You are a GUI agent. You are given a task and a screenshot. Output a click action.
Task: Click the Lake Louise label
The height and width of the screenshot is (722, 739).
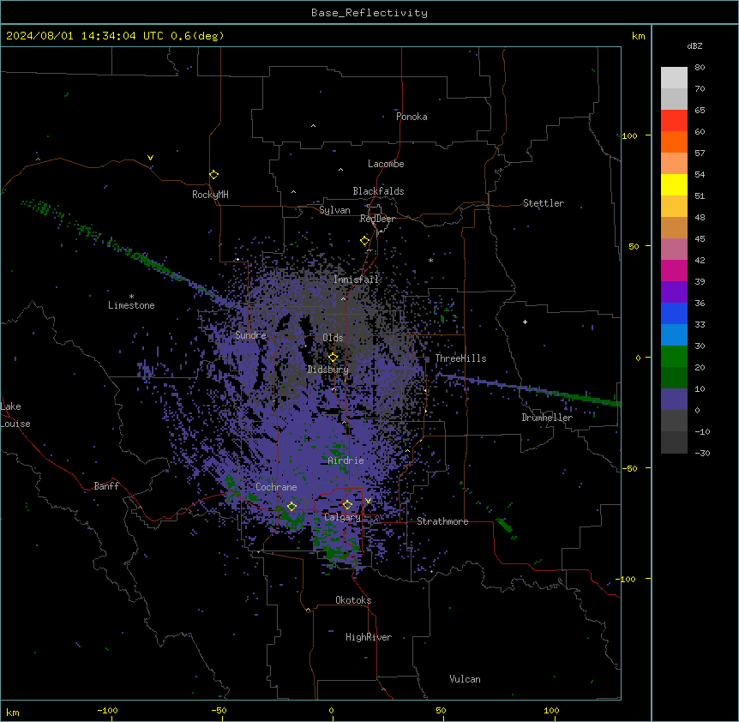point(15,415)
